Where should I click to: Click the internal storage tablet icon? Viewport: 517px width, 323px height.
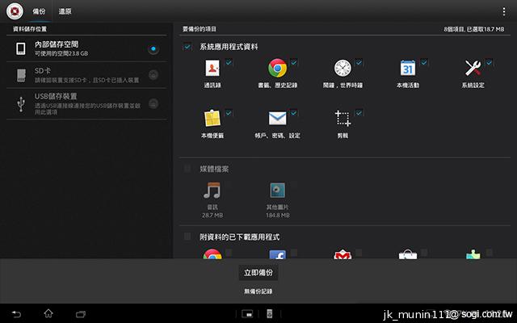[x=21, y=48]
